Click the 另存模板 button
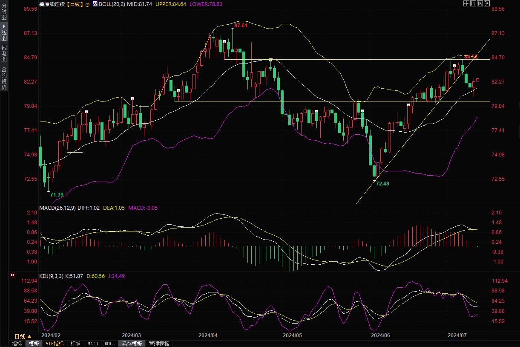 tap(132, 344)
